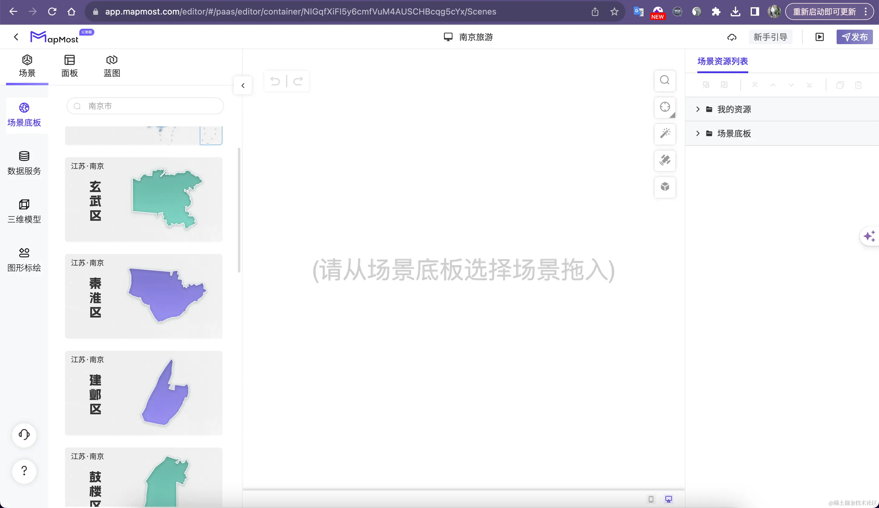Select 场景底板 in the sidebar
This screenshot has width=879, height=508.
24,115
